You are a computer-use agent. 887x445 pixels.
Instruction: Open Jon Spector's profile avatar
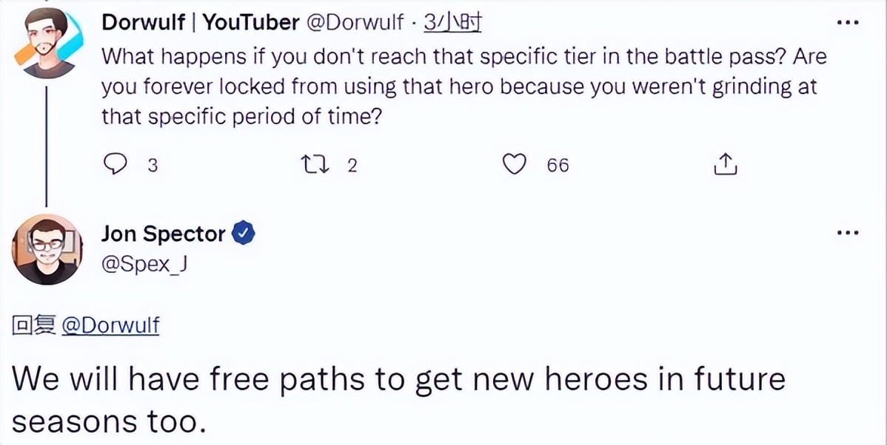pyautogui.click(x=47, y=250)
